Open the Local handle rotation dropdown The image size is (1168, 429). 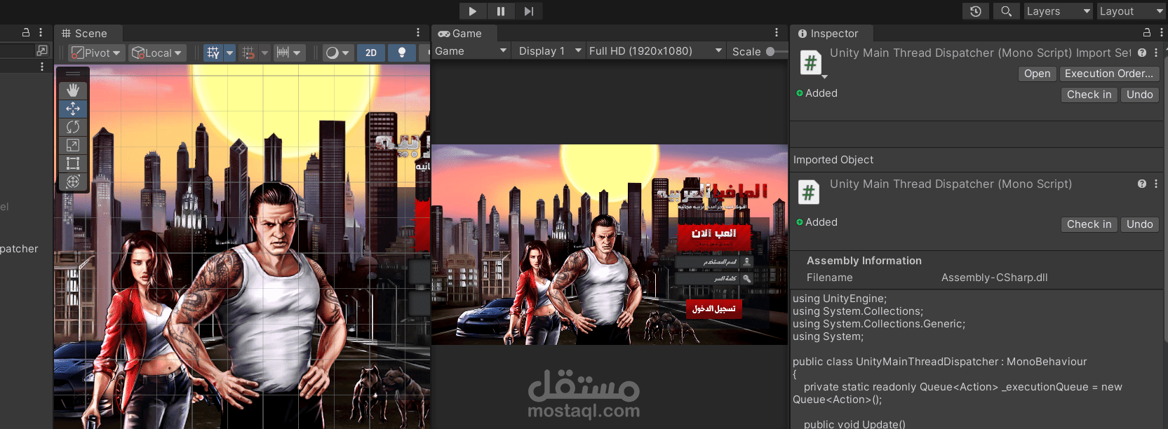coord(157,53)
